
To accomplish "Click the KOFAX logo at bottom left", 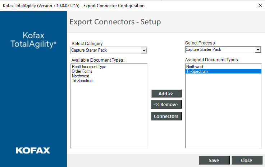I will [33, 150].
